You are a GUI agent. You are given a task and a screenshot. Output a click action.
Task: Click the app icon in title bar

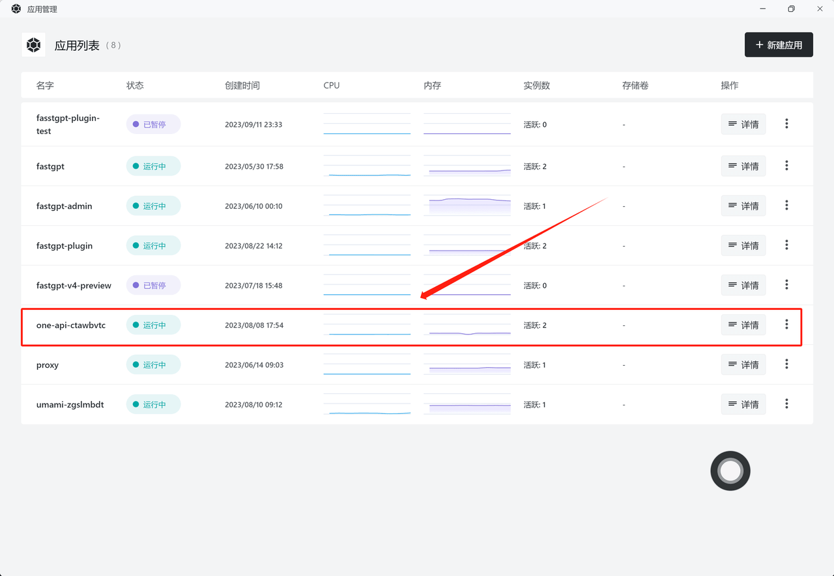(x=16, y=9)
